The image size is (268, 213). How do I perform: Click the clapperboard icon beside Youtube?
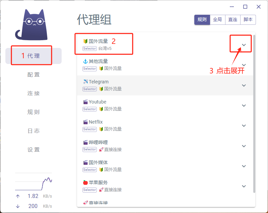pyautogui.click(x=85, y=102)
